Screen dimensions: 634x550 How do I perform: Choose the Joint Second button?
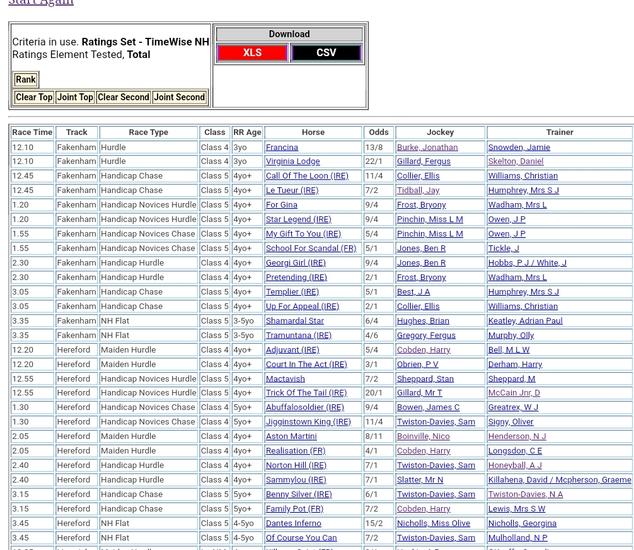(x=179, y=97)
